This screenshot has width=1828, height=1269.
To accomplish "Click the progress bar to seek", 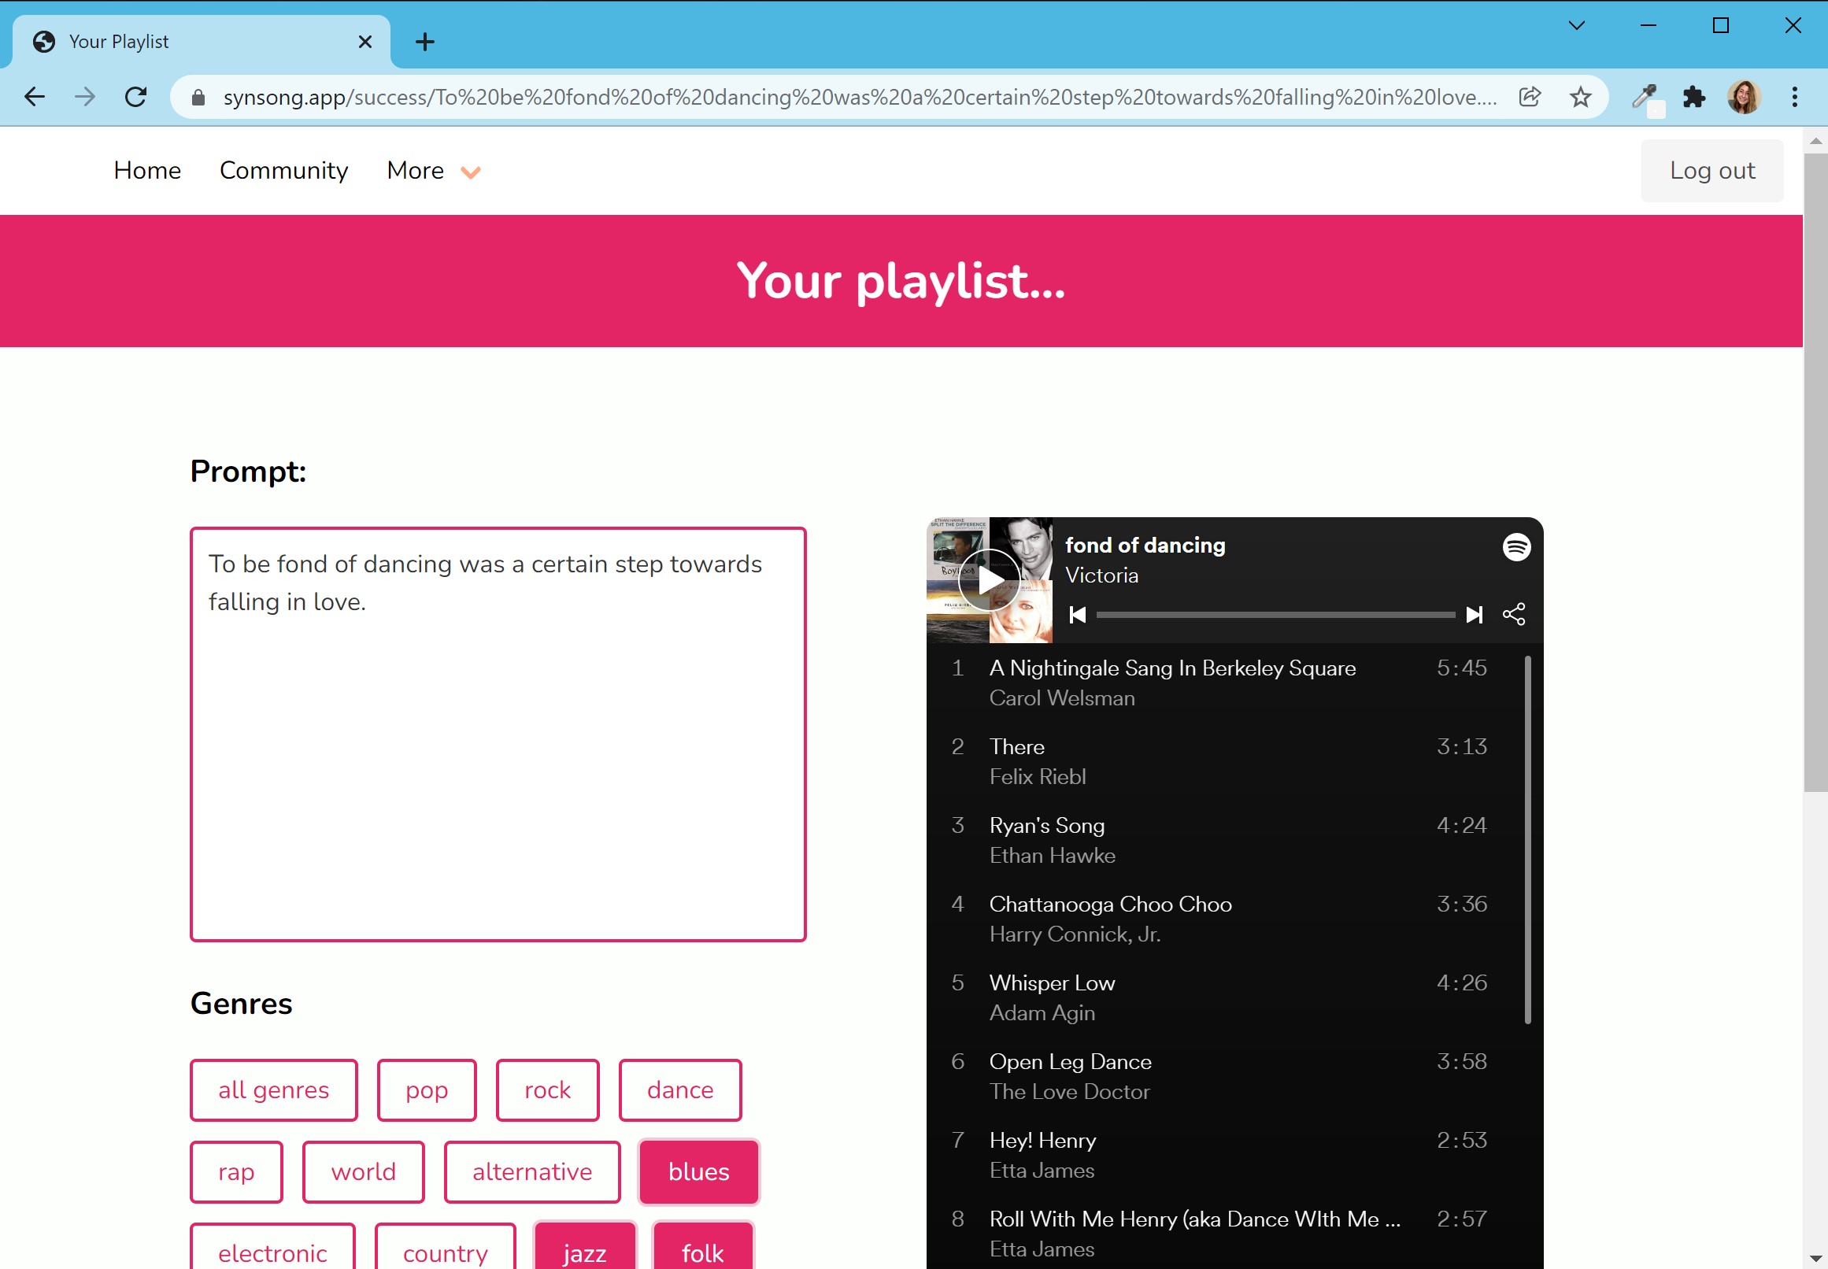I will (x=1275, y=614).
